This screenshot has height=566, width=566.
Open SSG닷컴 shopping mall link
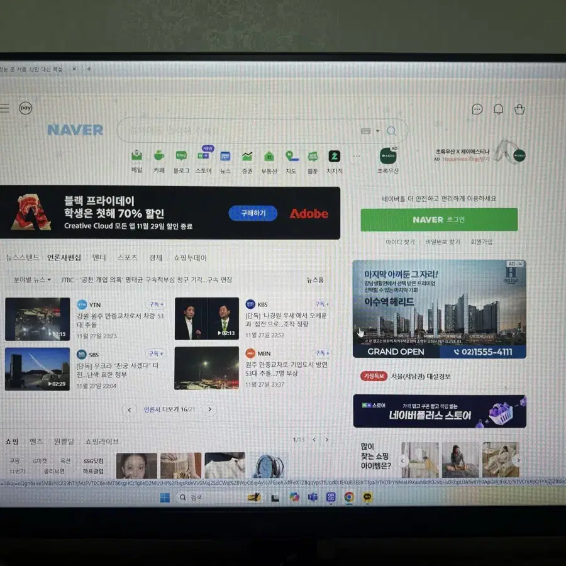pos(94,461)
